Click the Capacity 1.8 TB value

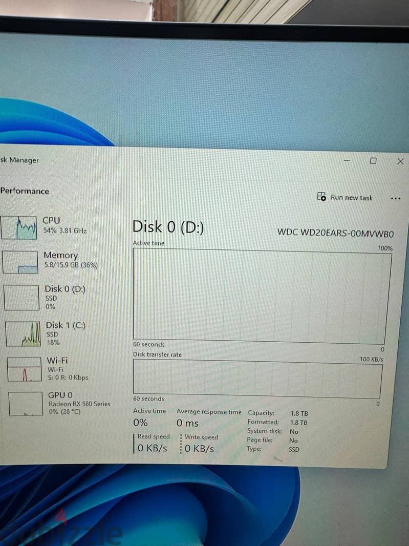(299, 413)
